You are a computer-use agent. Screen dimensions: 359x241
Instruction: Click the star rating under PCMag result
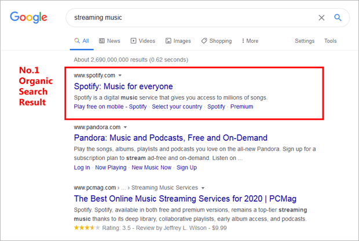[x=87, y=228]
